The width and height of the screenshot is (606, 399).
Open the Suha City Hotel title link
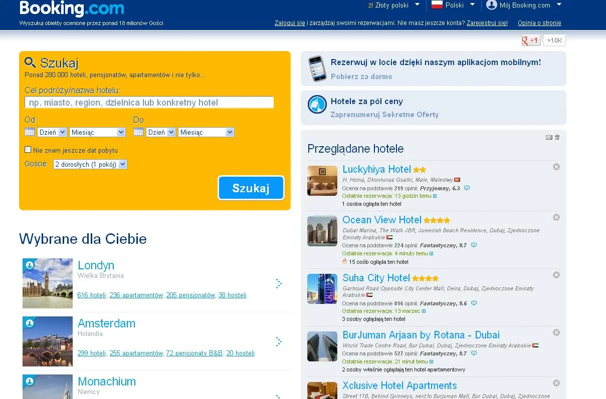pos(376,278)
